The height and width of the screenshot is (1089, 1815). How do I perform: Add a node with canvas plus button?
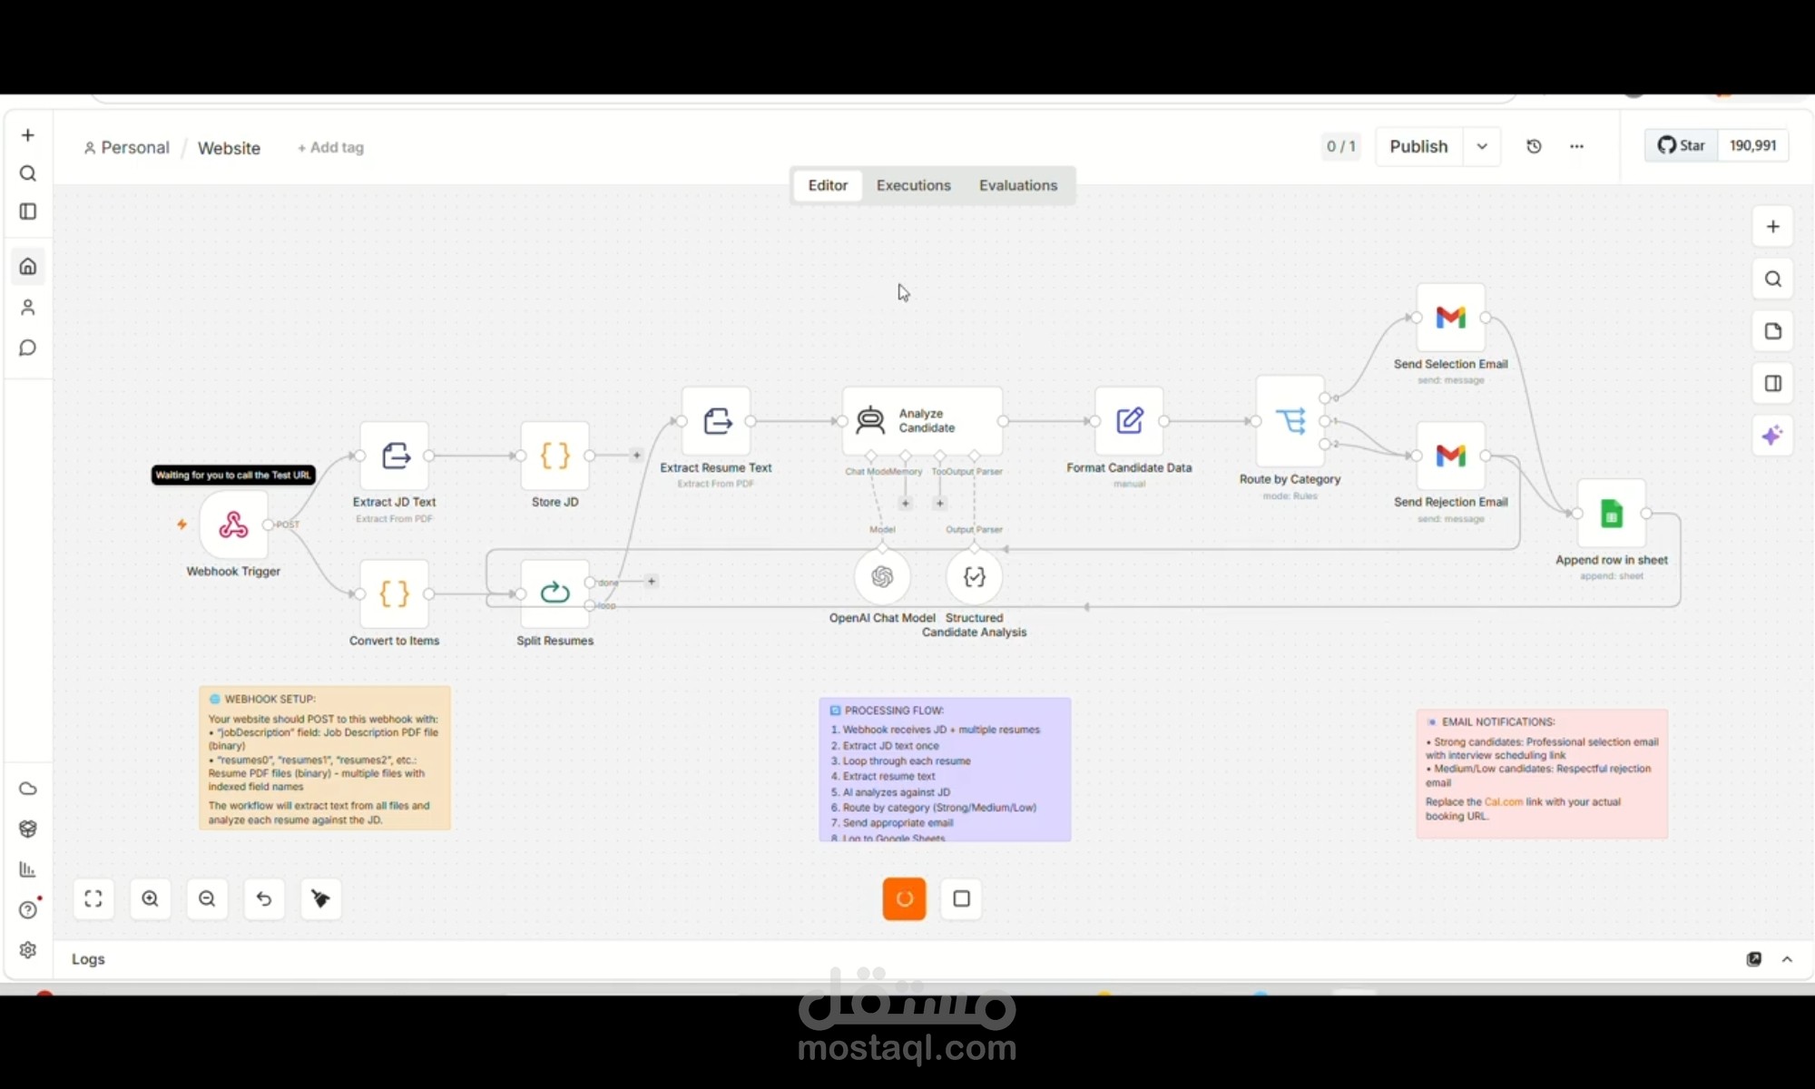[x=1773, y=227]
